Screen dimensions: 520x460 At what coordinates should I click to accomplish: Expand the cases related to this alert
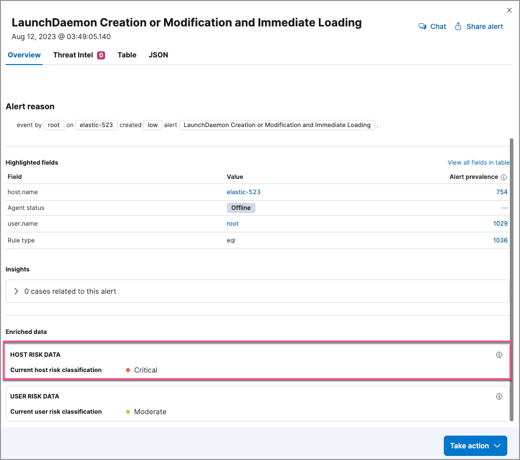[16, 291]
